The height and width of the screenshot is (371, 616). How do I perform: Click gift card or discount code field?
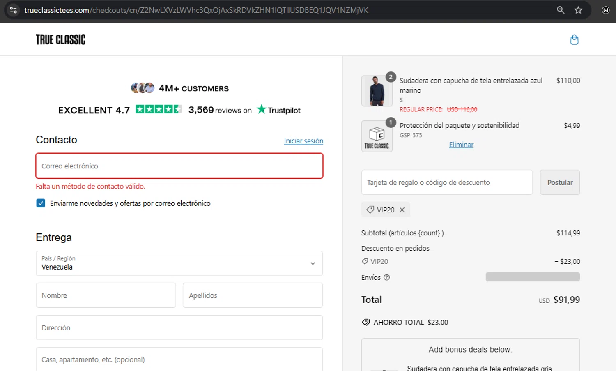447,182
